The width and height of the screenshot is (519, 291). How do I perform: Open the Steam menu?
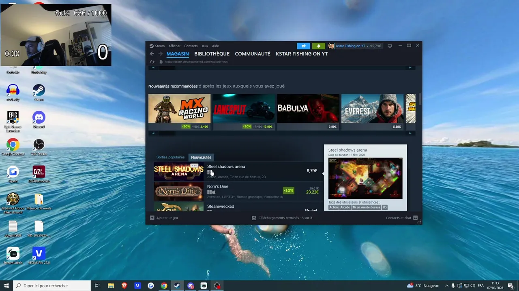(x=160, y=46)
